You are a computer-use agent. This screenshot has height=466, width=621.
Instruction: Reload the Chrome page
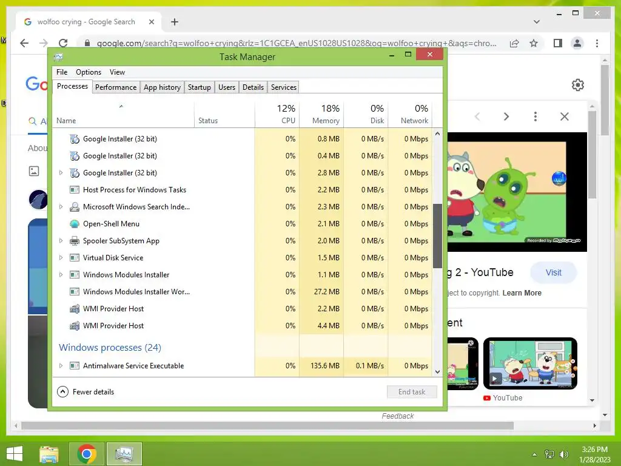click(63, 43)
